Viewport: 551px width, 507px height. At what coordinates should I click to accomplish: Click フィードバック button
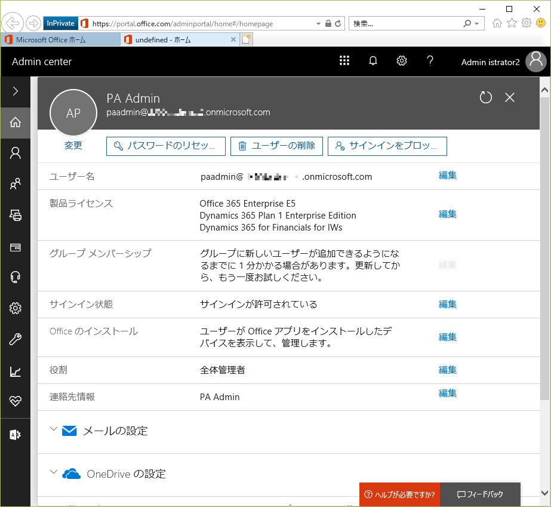click(480, 494)
